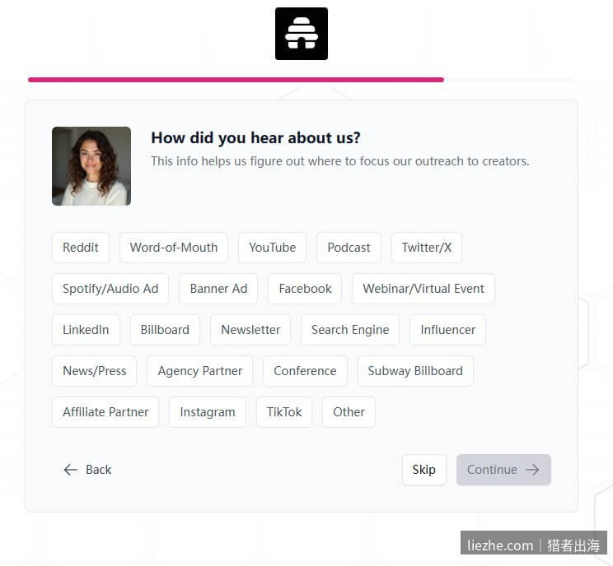Select the News/Press chip
The height and width of the screenshot is (566, 613).
[x=94, y=371]
